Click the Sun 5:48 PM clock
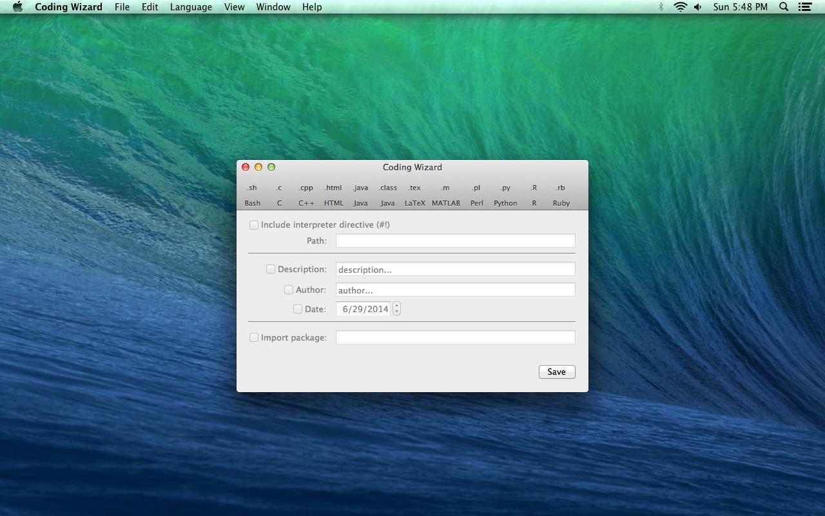This screenshot has width=825, height=516. click(x=741, y=7)
